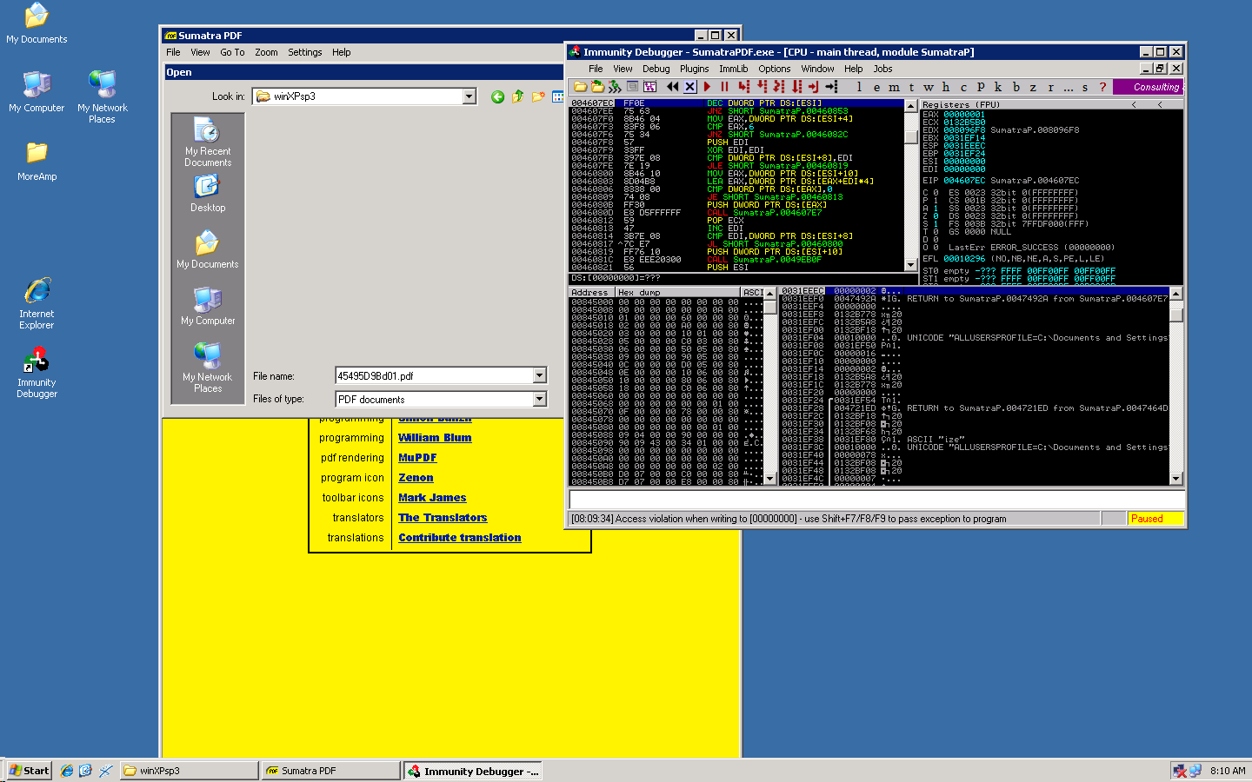Viewport: 1252px width, 782px height.
Task: Select My Network Places in Open dialog
Action: point(208,368)
